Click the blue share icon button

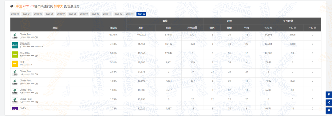tap(329, 102)
